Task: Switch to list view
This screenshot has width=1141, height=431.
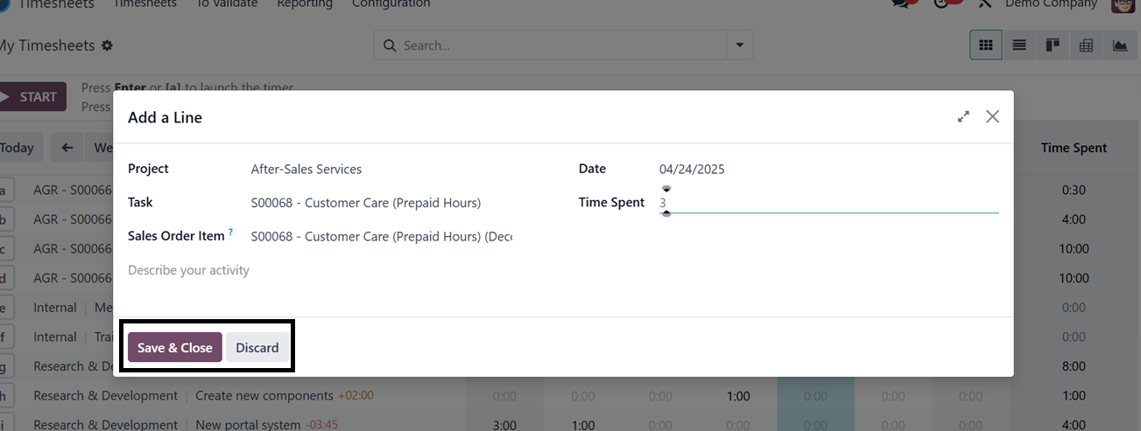Action: 1019,45
